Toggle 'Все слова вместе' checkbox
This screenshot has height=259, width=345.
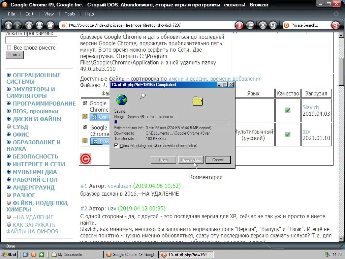point(9,48)
